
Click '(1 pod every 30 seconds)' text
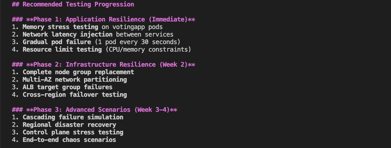pos(138,42)
